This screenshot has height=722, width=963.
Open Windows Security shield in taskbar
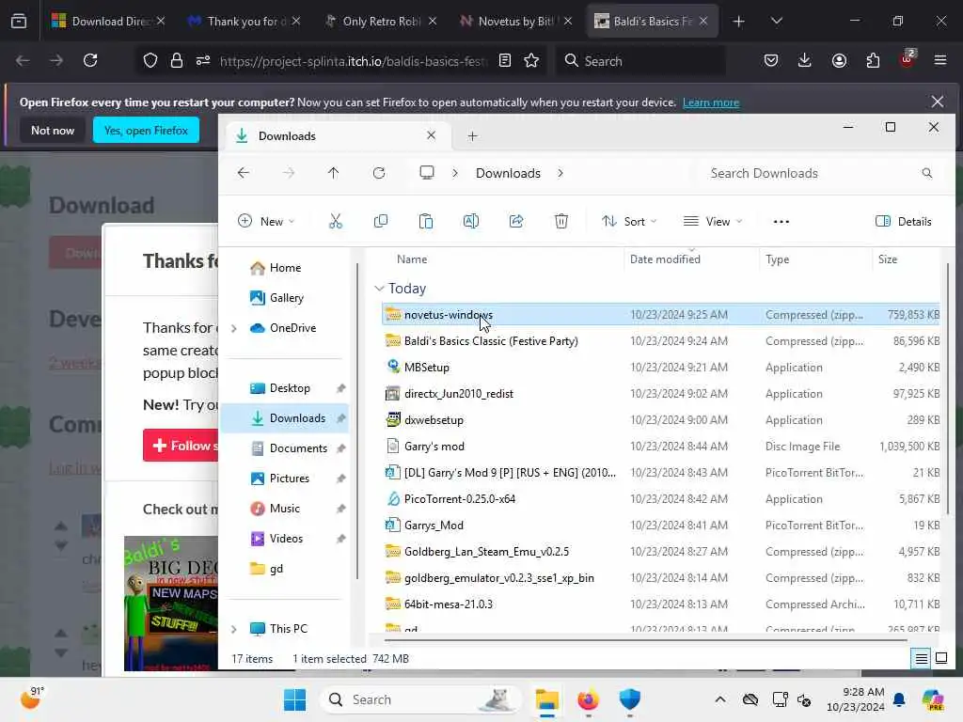pos(629,699)
